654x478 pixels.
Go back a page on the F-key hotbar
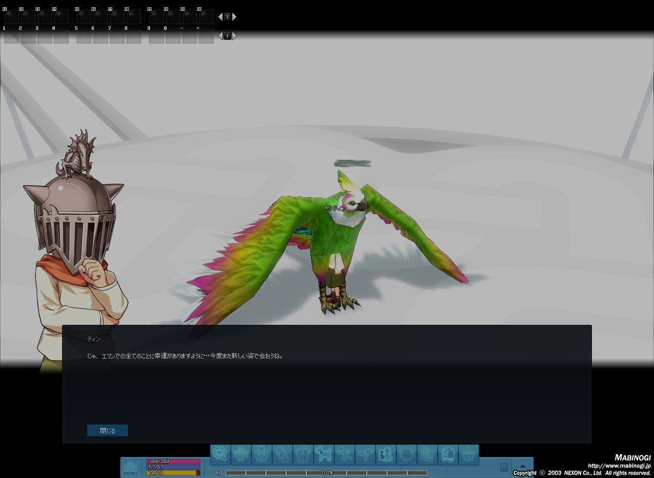click(220, 17)
